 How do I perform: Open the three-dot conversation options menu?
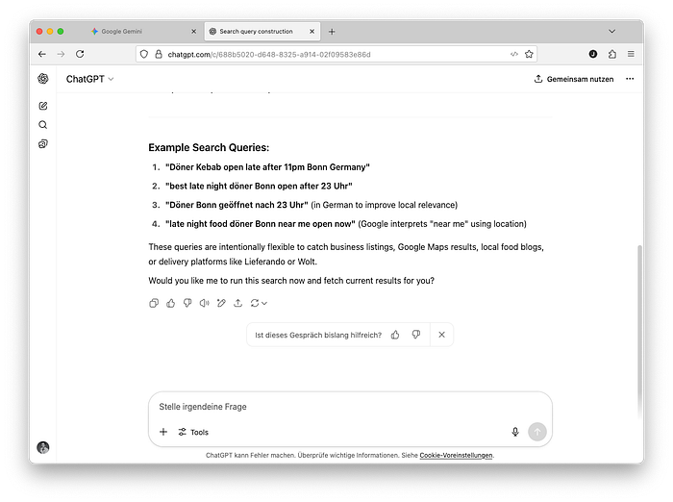630,79
